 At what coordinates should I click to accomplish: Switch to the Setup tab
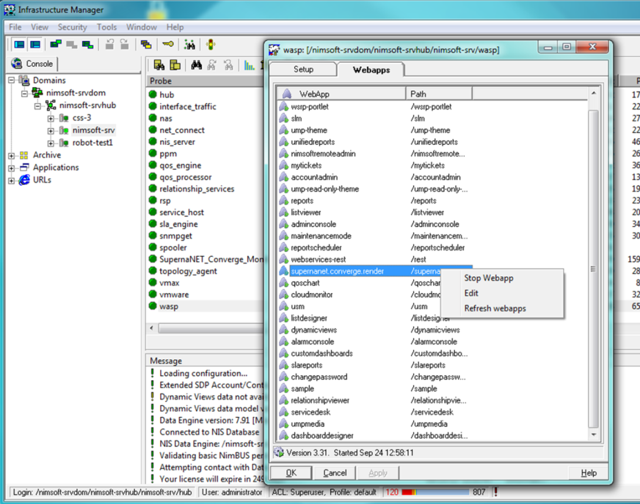pos(303,69)
